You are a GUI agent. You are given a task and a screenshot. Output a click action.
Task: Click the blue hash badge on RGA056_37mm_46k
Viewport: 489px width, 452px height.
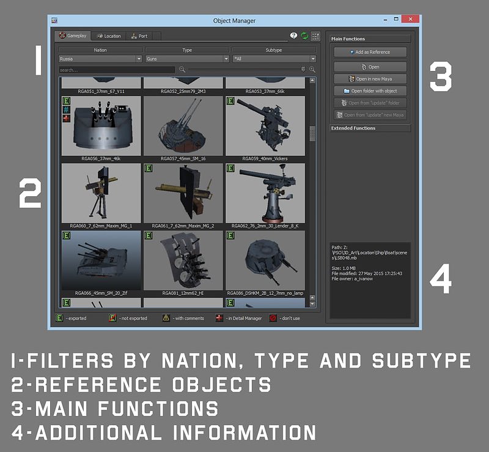pyautogui.click(x=67, y=109)
